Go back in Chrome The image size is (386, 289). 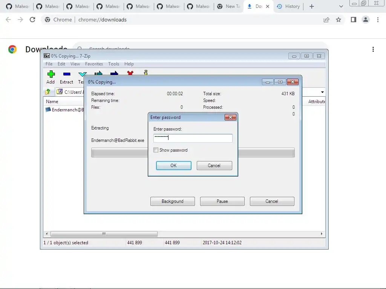[x=8, y=20]
